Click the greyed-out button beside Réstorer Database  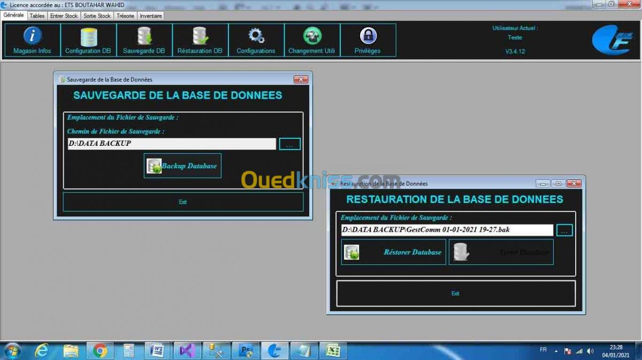click(x=501, y=252)
